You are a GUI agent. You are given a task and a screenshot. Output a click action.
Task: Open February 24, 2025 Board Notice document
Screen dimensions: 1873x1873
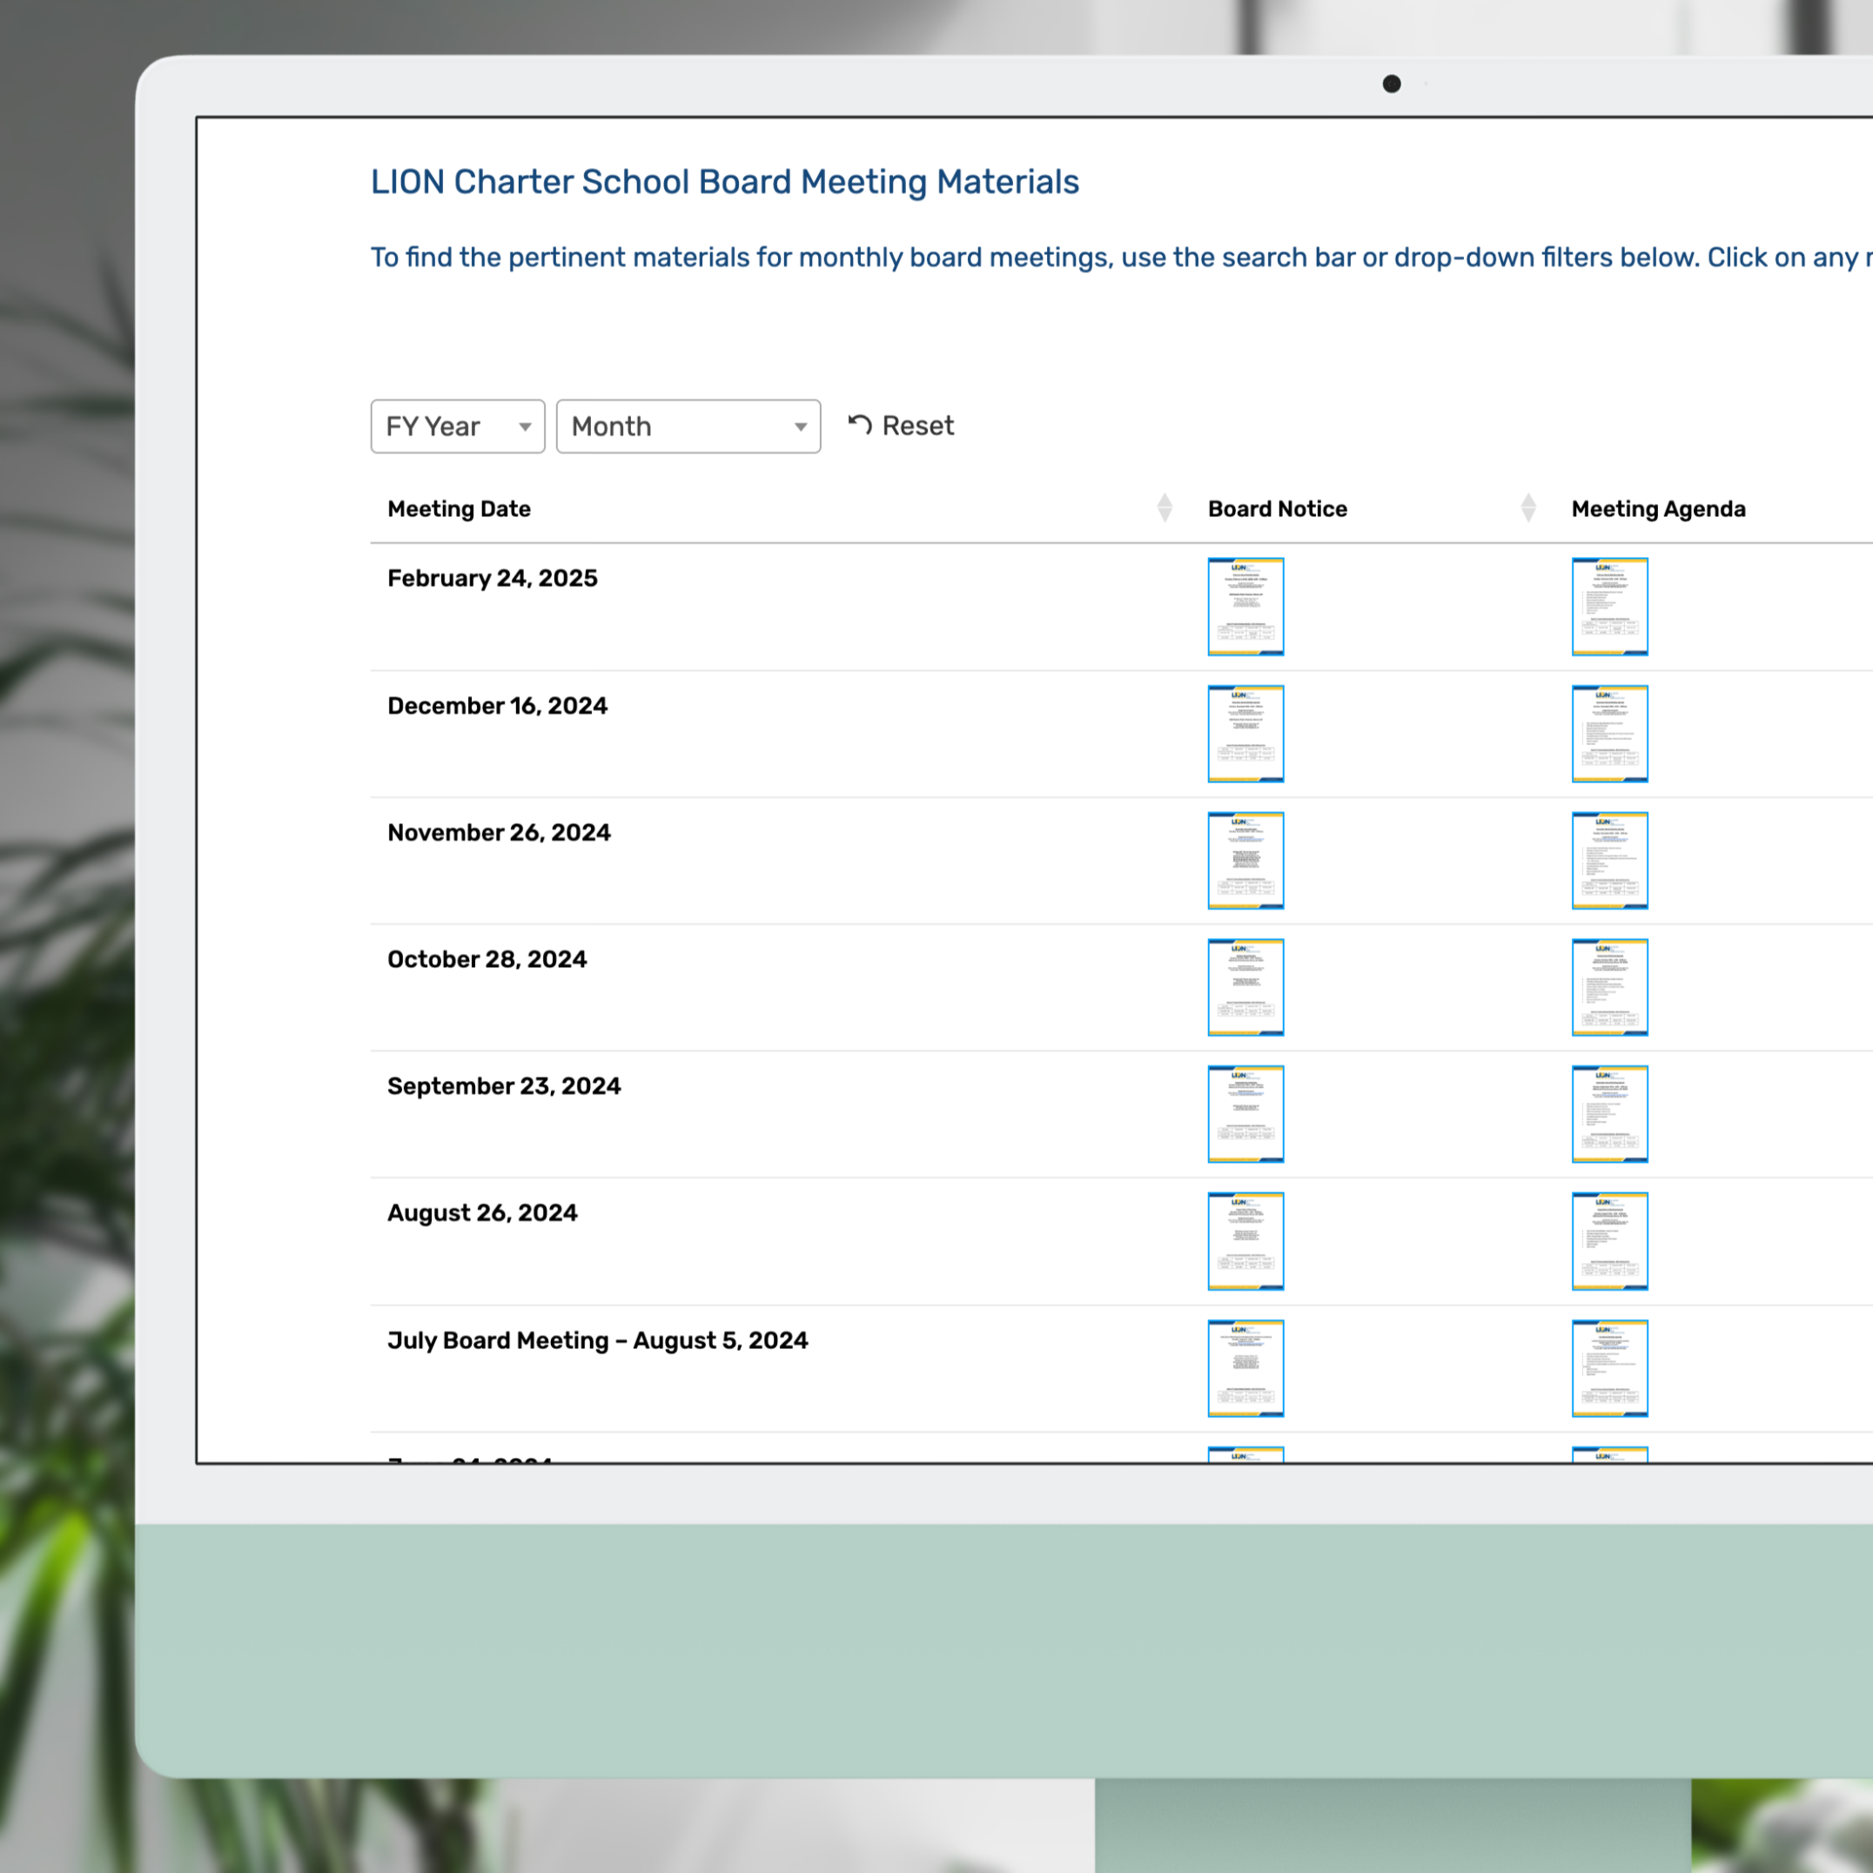pos(1245,606)
